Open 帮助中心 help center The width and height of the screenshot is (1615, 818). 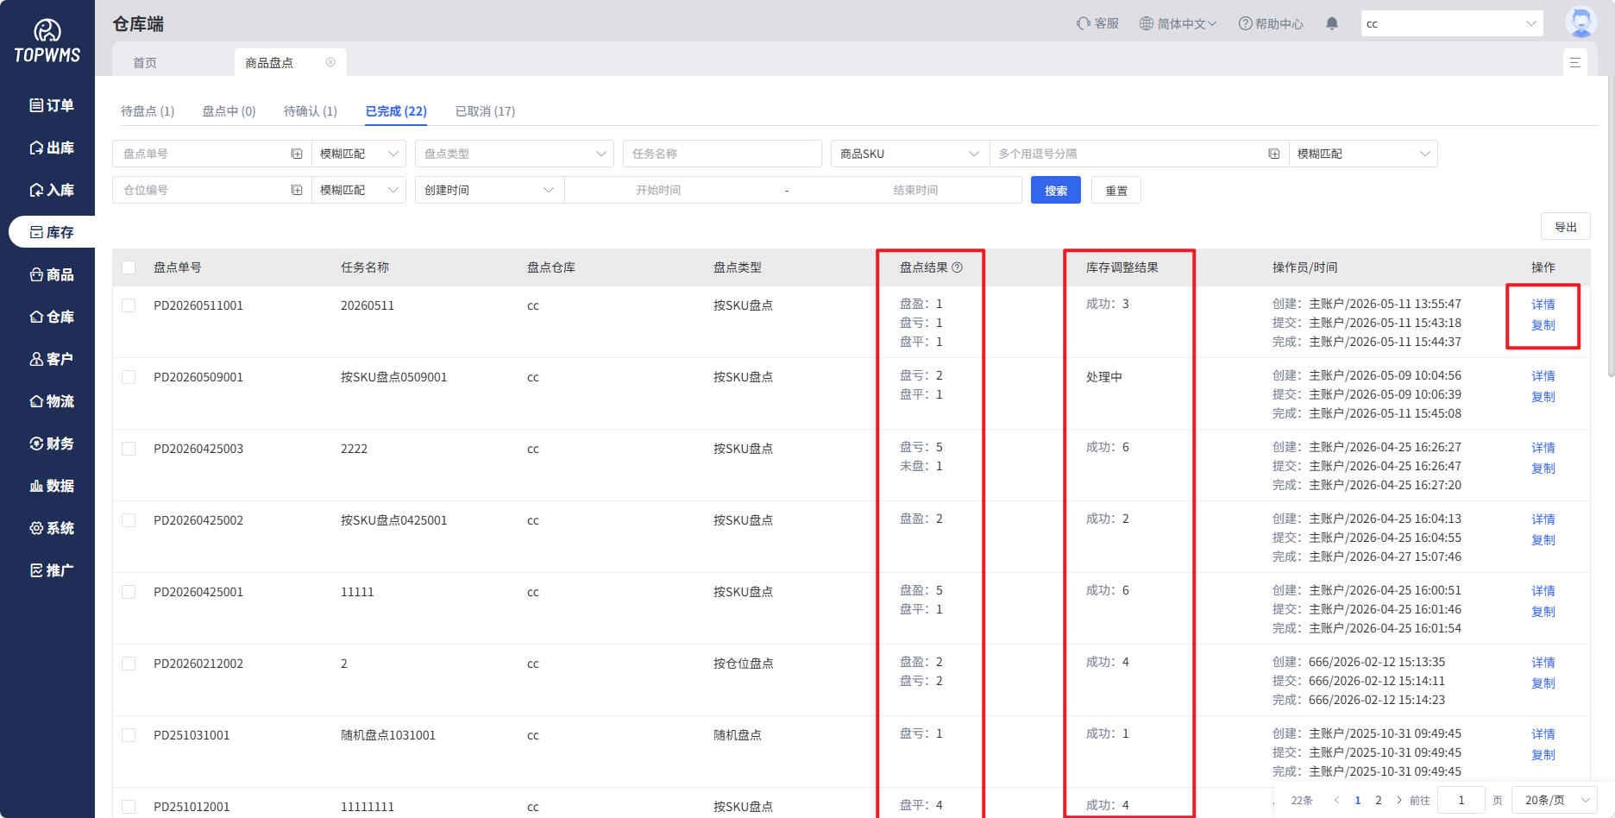(1271, 23)
